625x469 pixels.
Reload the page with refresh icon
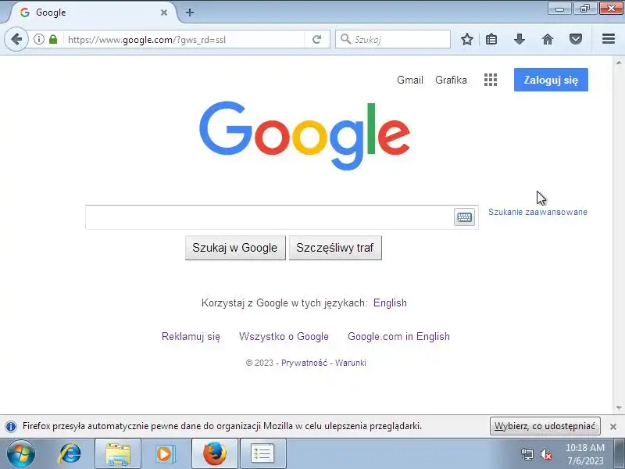tap(317, 39)
